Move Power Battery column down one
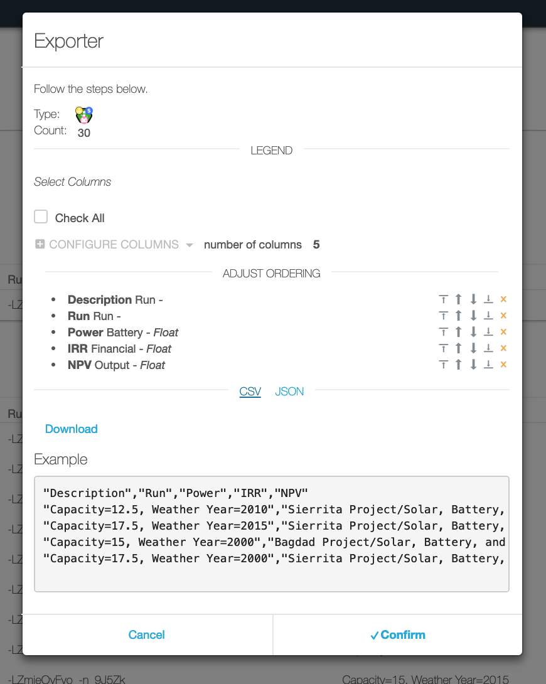This screenshot has height=684, width=546. point(473,332)
